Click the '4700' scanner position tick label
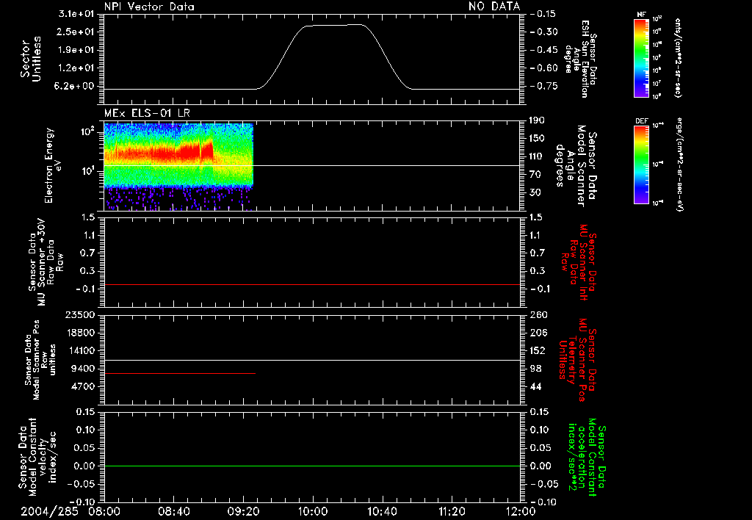 [84, 386]
